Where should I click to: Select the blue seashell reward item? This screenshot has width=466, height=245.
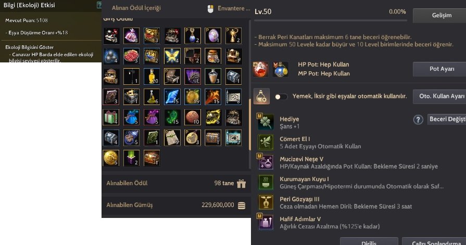pos(172,97)
